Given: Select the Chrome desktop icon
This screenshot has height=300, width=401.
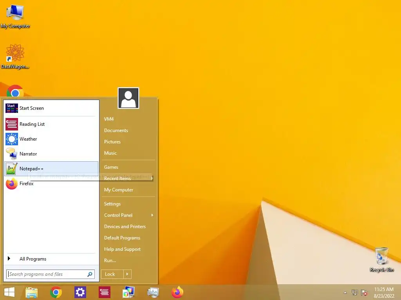Looking at the screenshot, I should coord(15,91).
